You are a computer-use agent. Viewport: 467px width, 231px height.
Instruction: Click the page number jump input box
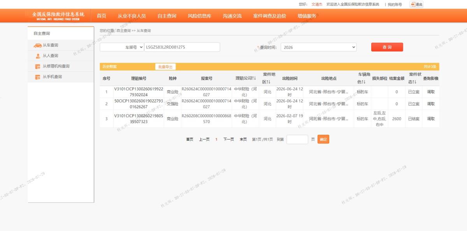click(x=297, y=139)
